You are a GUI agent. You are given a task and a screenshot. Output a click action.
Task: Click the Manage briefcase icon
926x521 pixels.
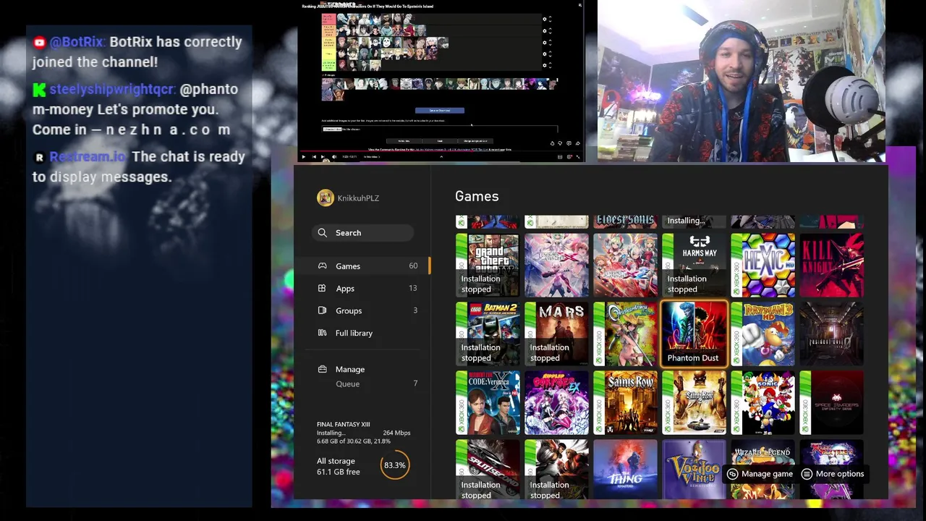point(322,369)
